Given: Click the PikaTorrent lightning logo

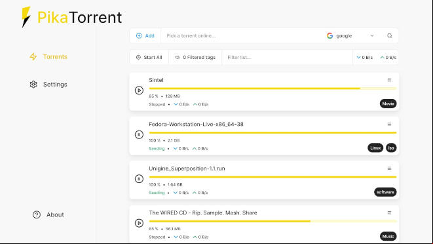Looking at the screenshot, I should tap(26, 17).
